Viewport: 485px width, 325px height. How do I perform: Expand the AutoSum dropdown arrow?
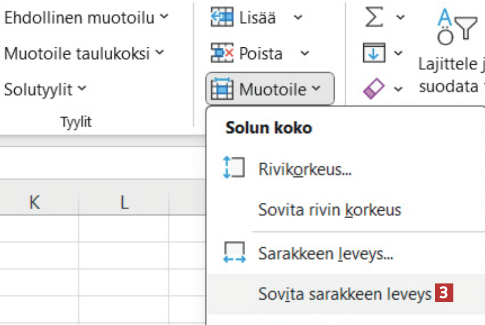coord(400,18)
